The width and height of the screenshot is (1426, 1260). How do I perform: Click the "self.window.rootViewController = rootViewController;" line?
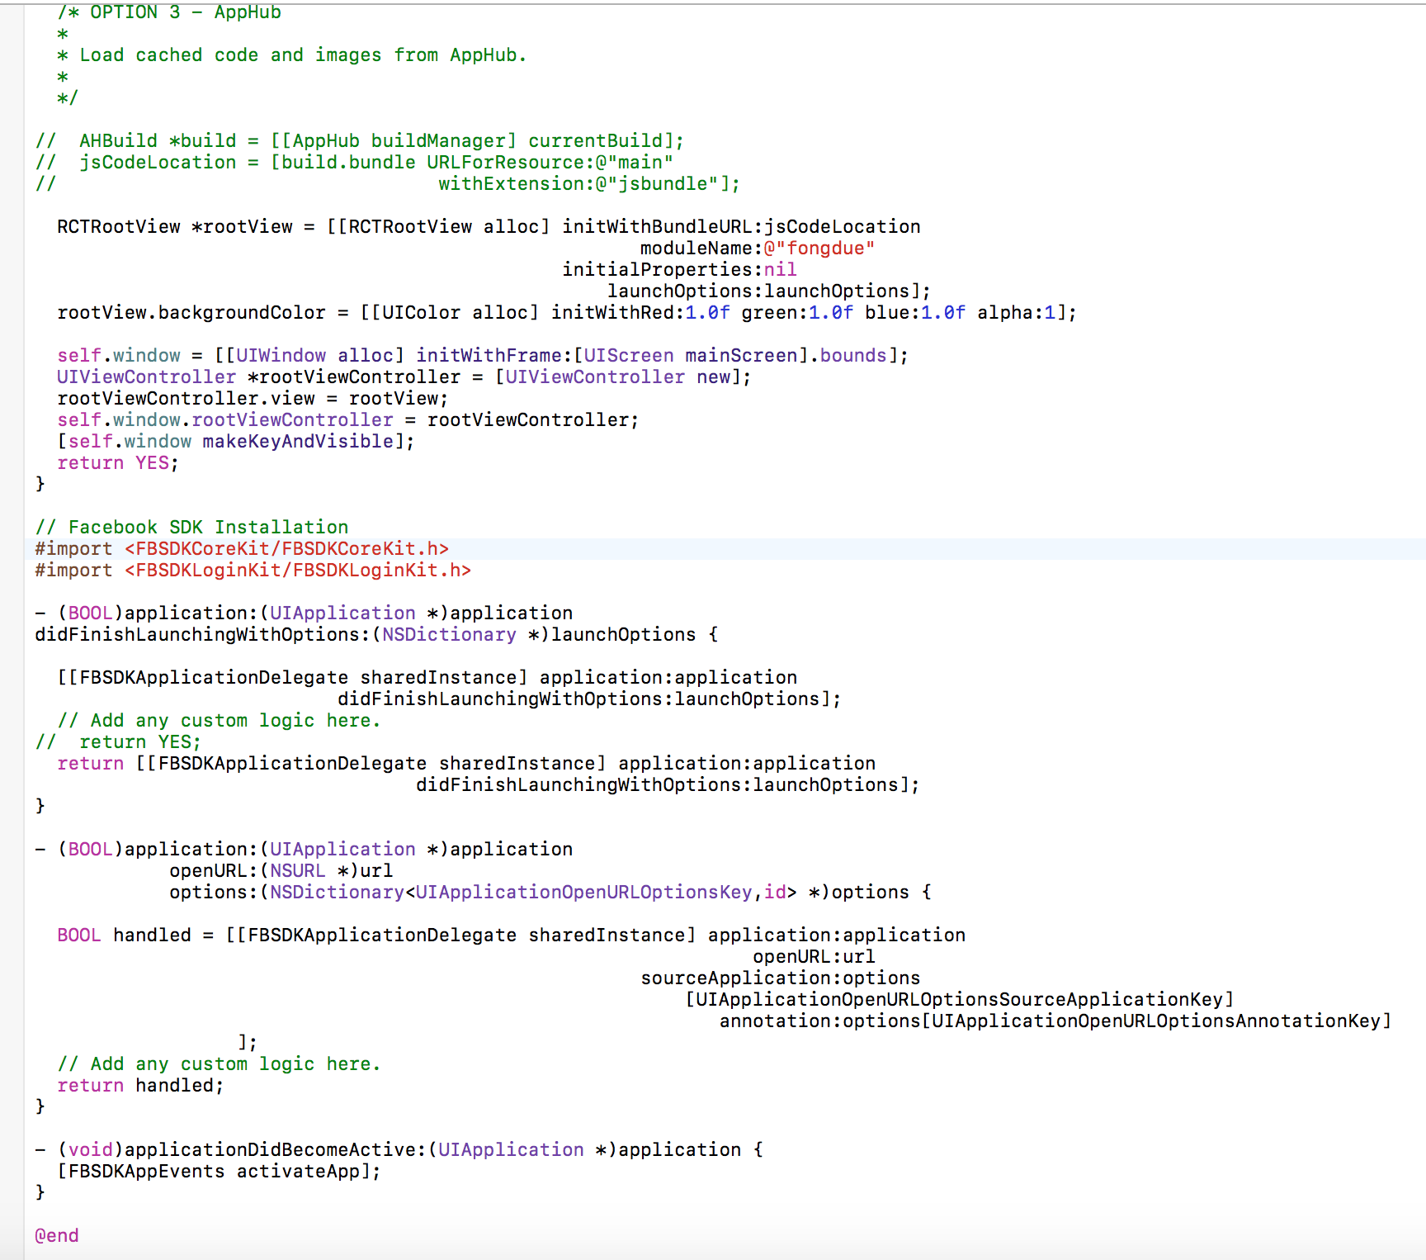tap(348, 420)
